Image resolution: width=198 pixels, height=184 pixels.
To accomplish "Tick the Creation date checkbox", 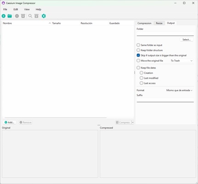I will tap(141, 73).
